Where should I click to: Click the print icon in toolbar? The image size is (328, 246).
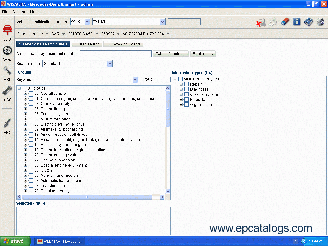coord(273,22)
